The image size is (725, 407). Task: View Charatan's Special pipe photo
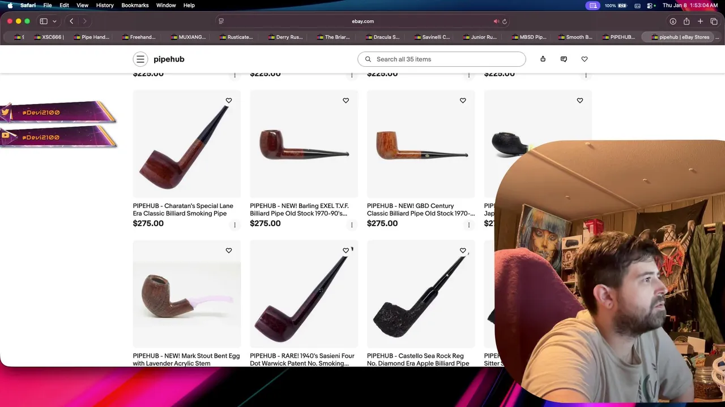pyautogui.click(x=187, y=144)
